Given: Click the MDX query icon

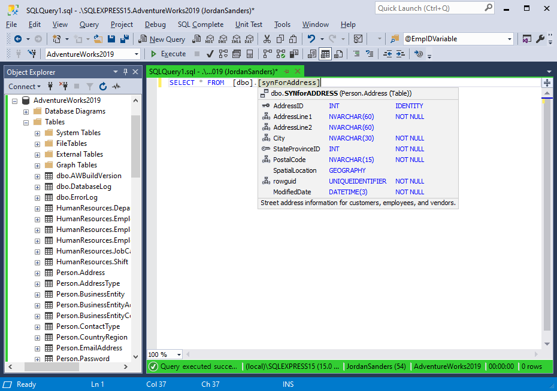Looking at the screenshot, I should [210, 39].
